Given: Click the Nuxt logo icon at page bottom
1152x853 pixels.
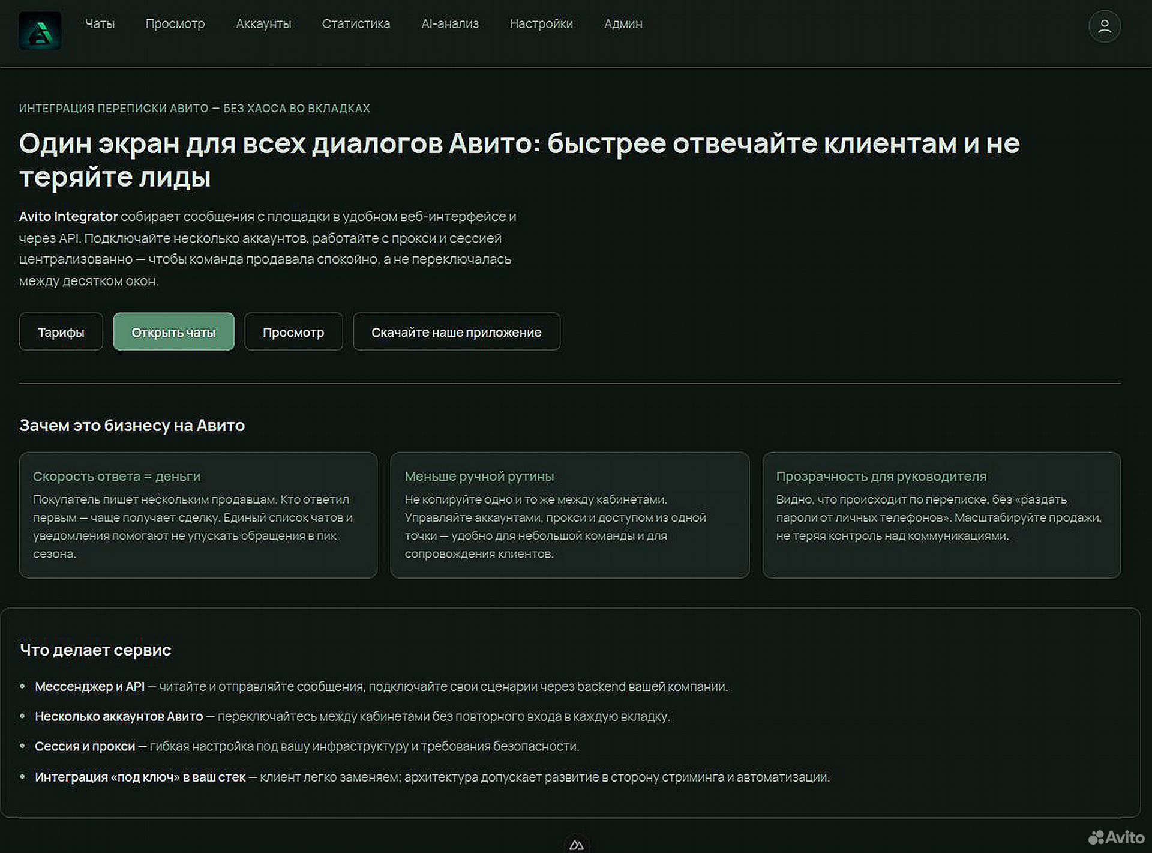Looking at the screenshot, I should pos(577,845).
